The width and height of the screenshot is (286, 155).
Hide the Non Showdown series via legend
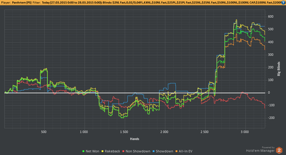click(x=138, y=151)
